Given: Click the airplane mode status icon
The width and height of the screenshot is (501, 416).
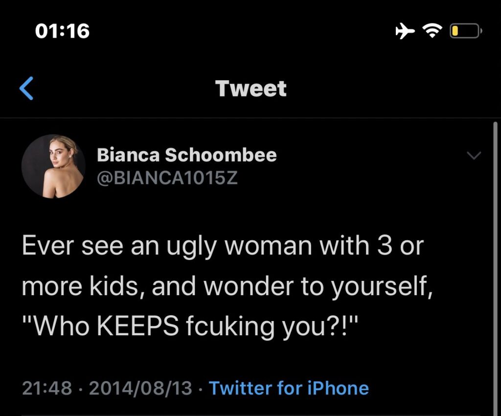Looking at the screenshot, I should coord(405,32).
